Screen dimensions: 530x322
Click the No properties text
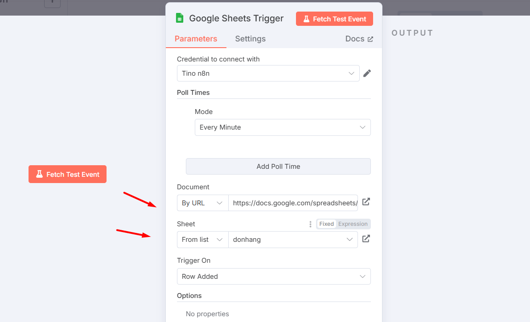pos(207,314)
